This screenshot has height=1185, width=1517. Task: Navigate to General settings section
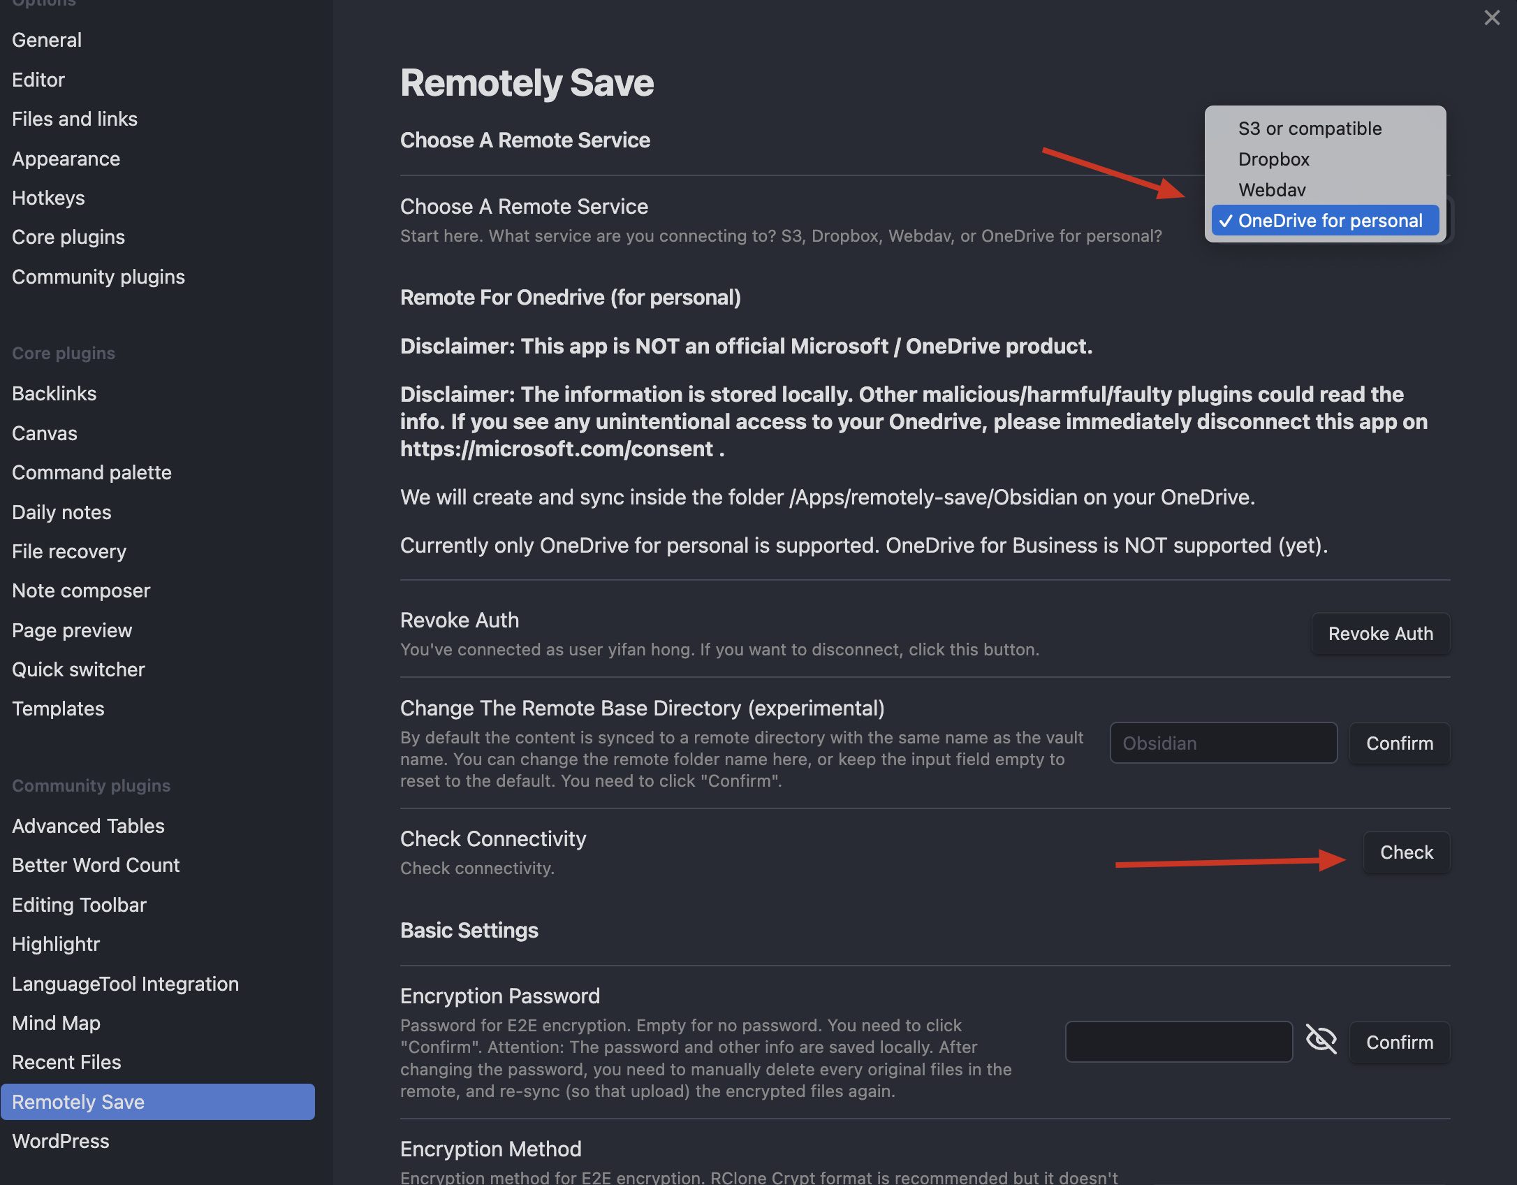(47, 41)
